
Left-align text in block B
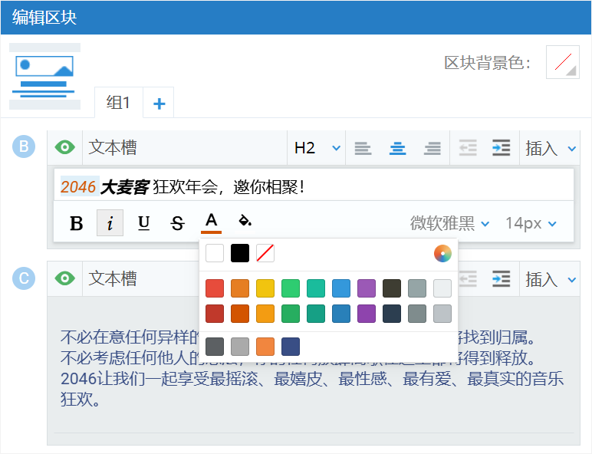tap(363, 148)
